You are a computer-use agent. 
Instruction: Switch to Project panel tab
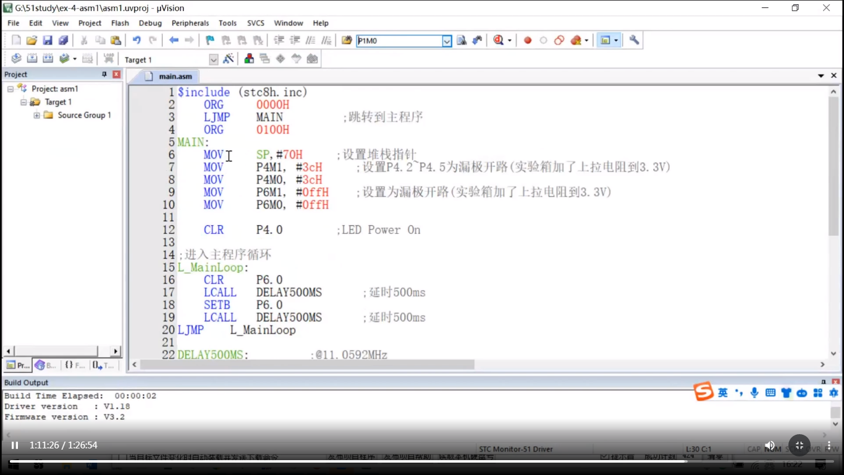point(18,366)
